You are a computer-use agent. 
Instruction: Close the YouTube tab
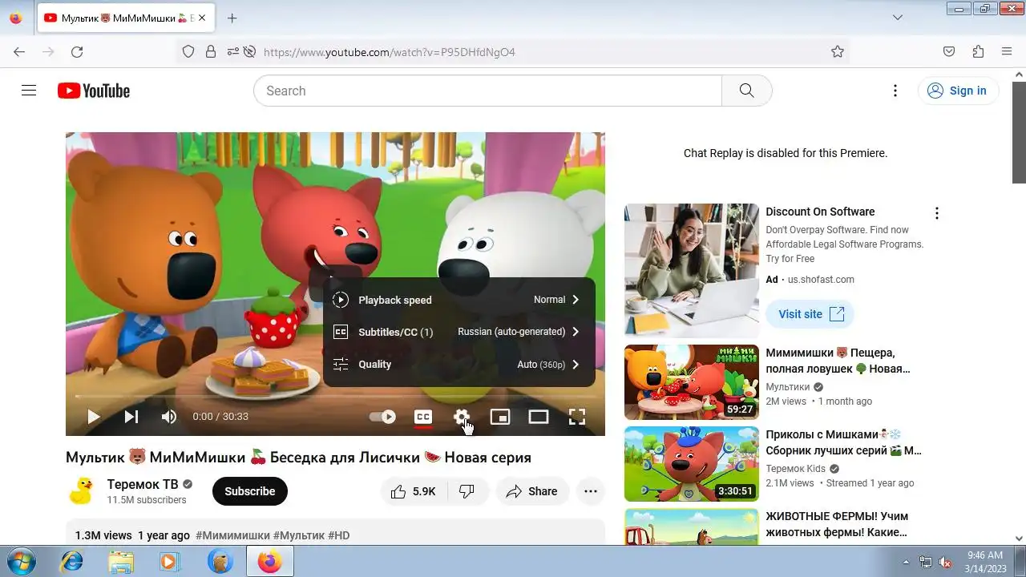(x=200, y=18)
